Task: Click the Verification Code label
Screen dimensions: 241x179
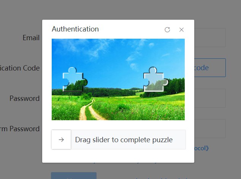Action: pyautogui.click(x=20, y=68)
